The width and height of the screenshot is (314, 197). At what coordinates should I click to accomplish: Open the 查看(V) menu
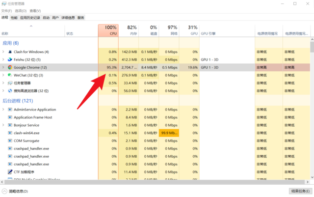[35, 11]
